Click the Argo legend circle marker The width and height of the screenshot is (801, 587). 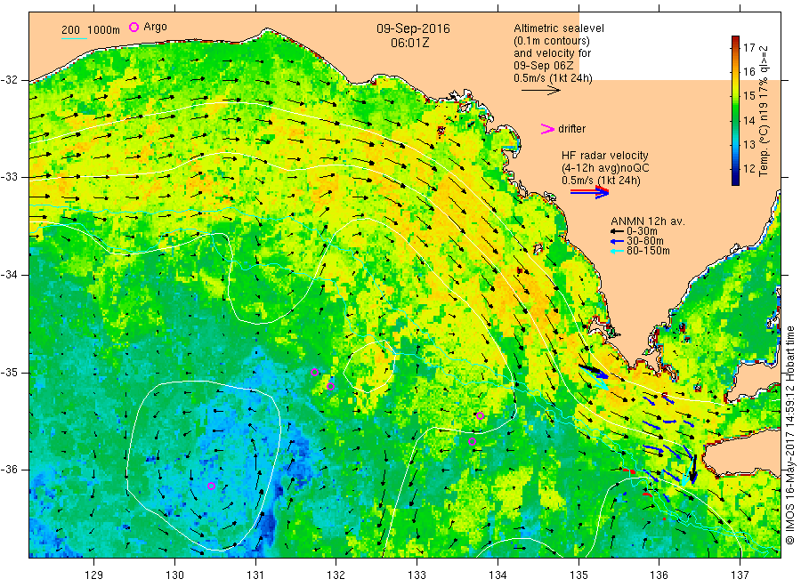(133, 27)
